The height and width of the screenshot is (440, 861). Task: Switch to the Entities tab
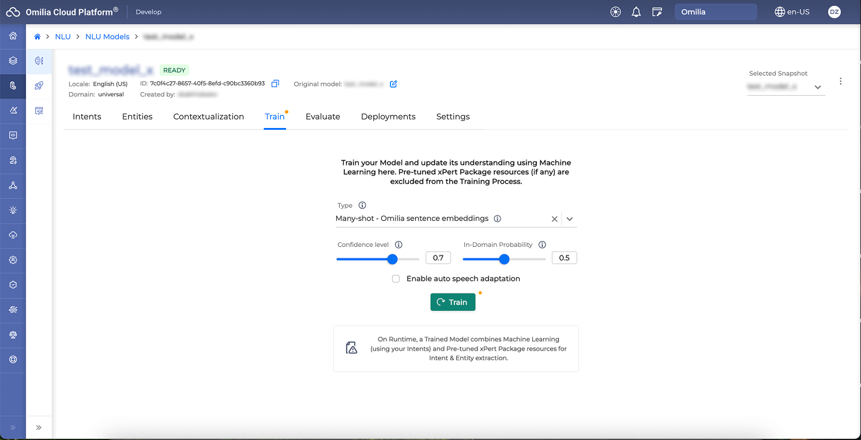[x=137, y=116]
